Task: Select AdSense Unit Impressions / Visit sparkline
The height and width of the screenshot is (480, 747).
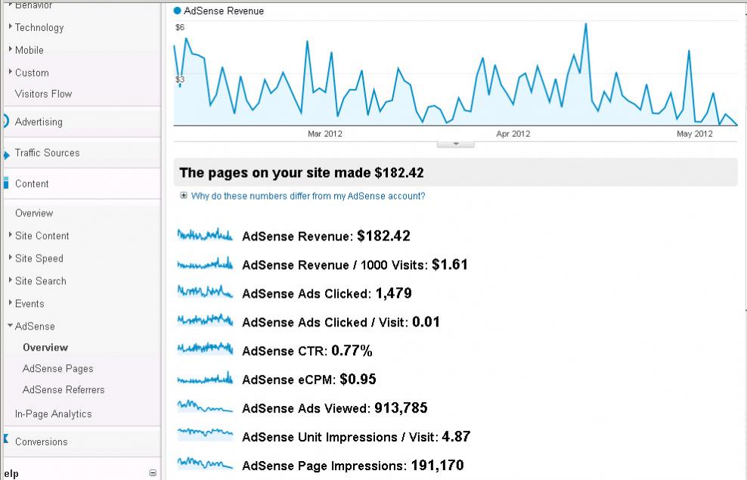Action: 205,434
